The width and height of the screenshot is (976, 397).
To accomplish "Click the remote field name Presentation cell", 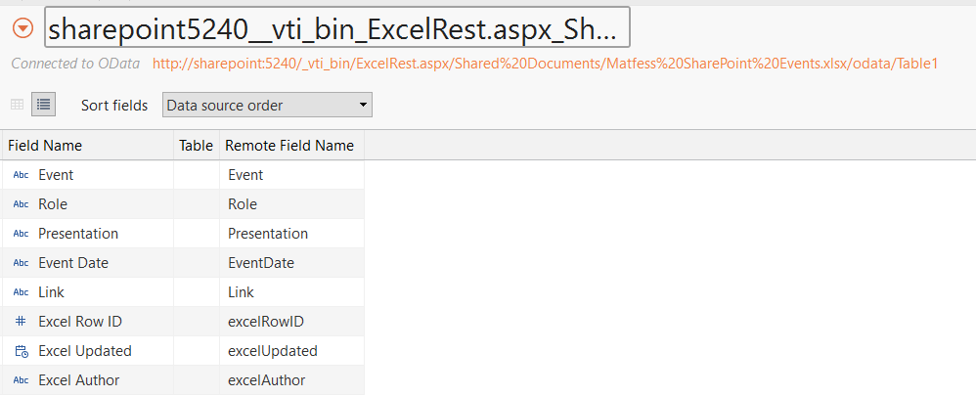I will tap(292, 234).
